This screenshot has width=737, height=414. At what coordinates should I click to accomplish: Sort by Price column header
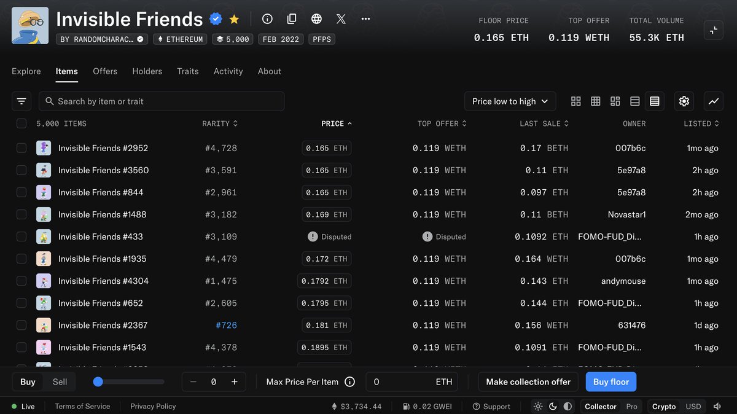point(337,123)
